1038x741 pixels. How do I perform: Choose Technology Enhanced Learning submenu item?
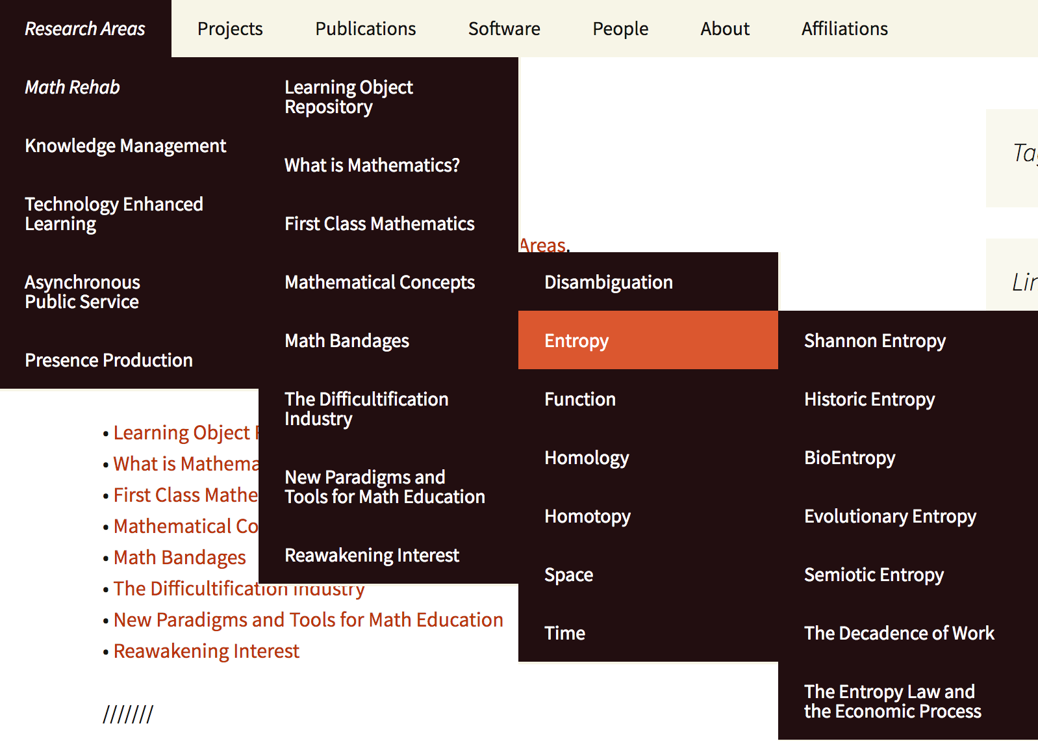(114, 214)
